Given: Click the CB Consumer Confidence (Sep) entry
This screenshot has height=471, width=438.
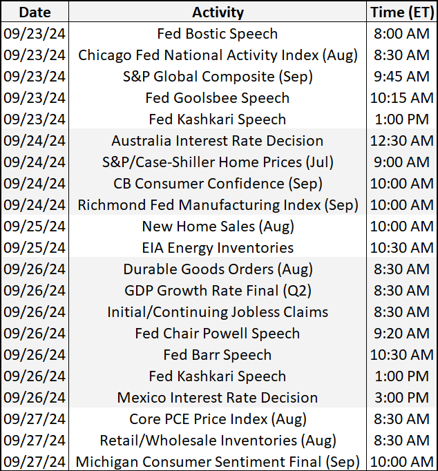Looking at the screenshot, I should click(218, 184).
